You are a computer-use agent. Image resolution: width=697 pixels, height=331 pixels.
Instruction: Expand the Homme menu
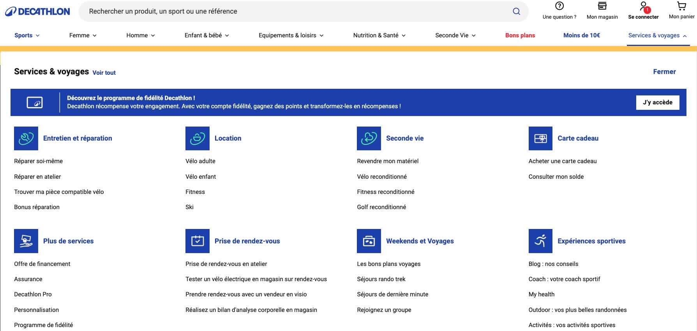[x=141, y=35]
